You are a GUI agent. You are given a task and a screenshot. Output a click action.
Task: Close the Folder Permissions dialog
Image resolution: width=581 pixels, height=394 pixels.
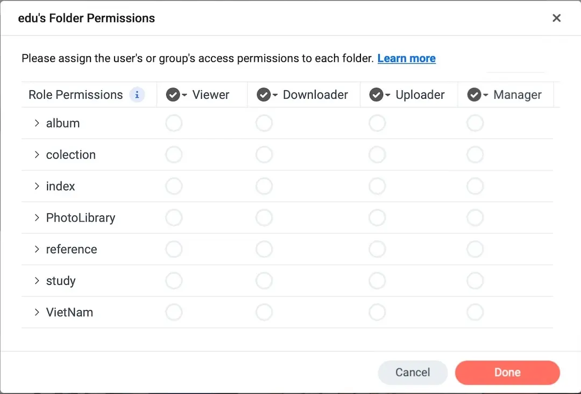[x=556, y=18]
